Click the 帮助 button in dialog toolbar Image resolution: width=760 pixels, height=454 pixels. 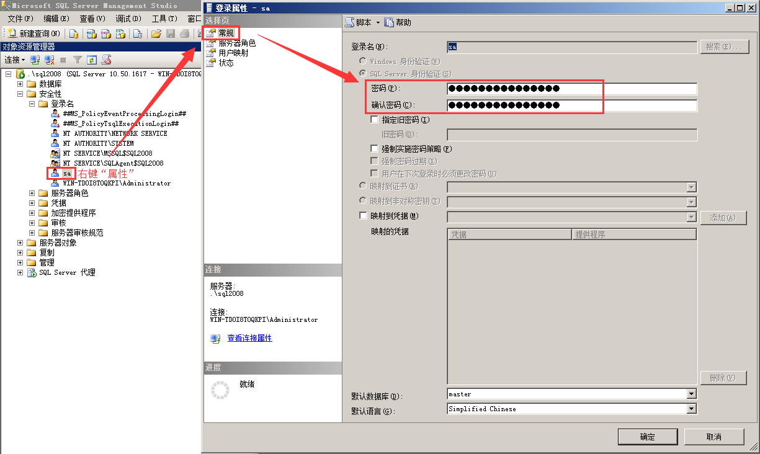[x=398, y=22]
